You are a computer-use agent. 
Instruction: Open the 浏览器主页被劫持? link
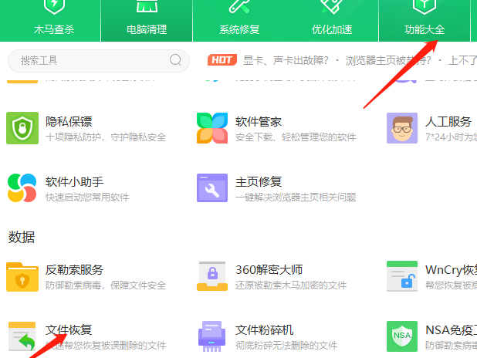388,60
